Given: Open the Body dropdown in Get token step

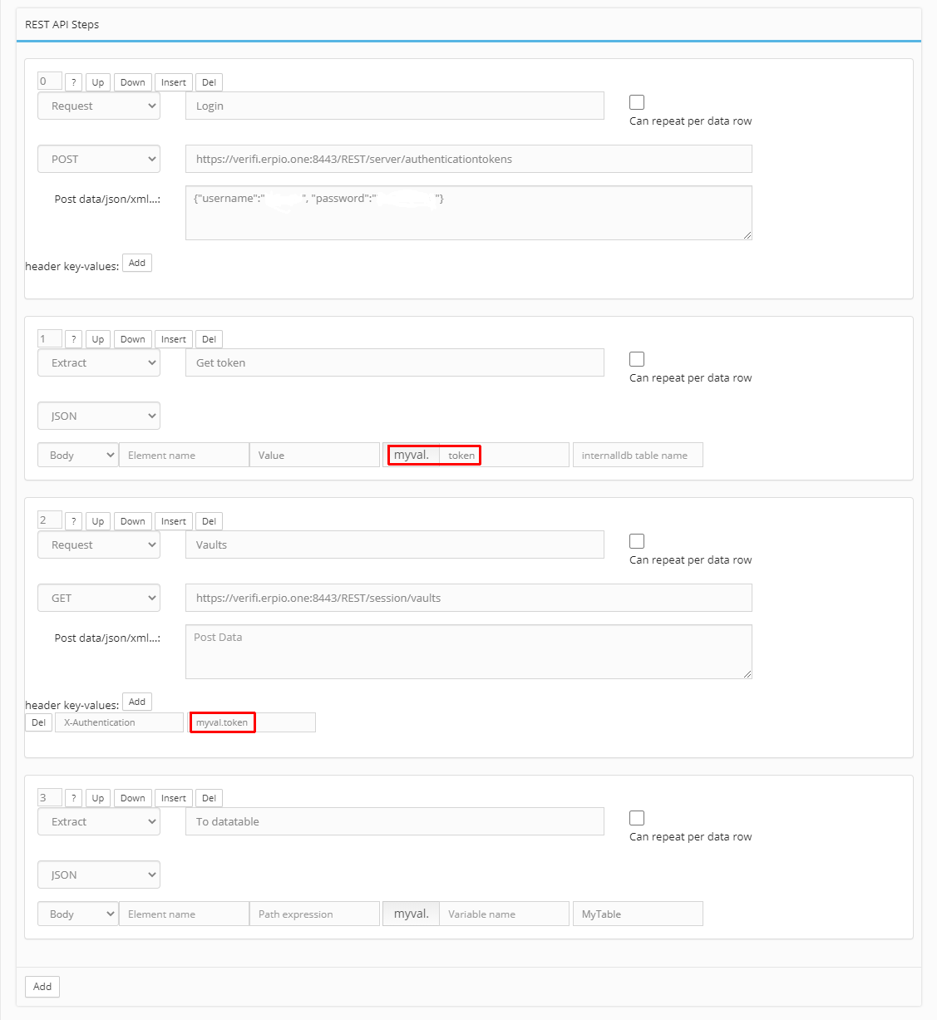Looking at the screenshot, I should tap(77, 456).
